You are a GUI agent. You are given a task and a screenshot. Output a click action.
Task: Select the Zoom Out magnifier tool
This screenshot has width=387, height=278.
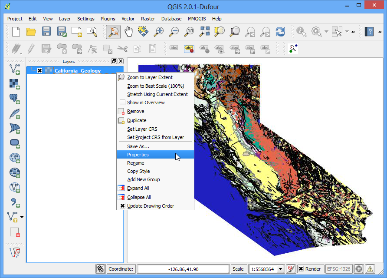(x=174, y=32)
